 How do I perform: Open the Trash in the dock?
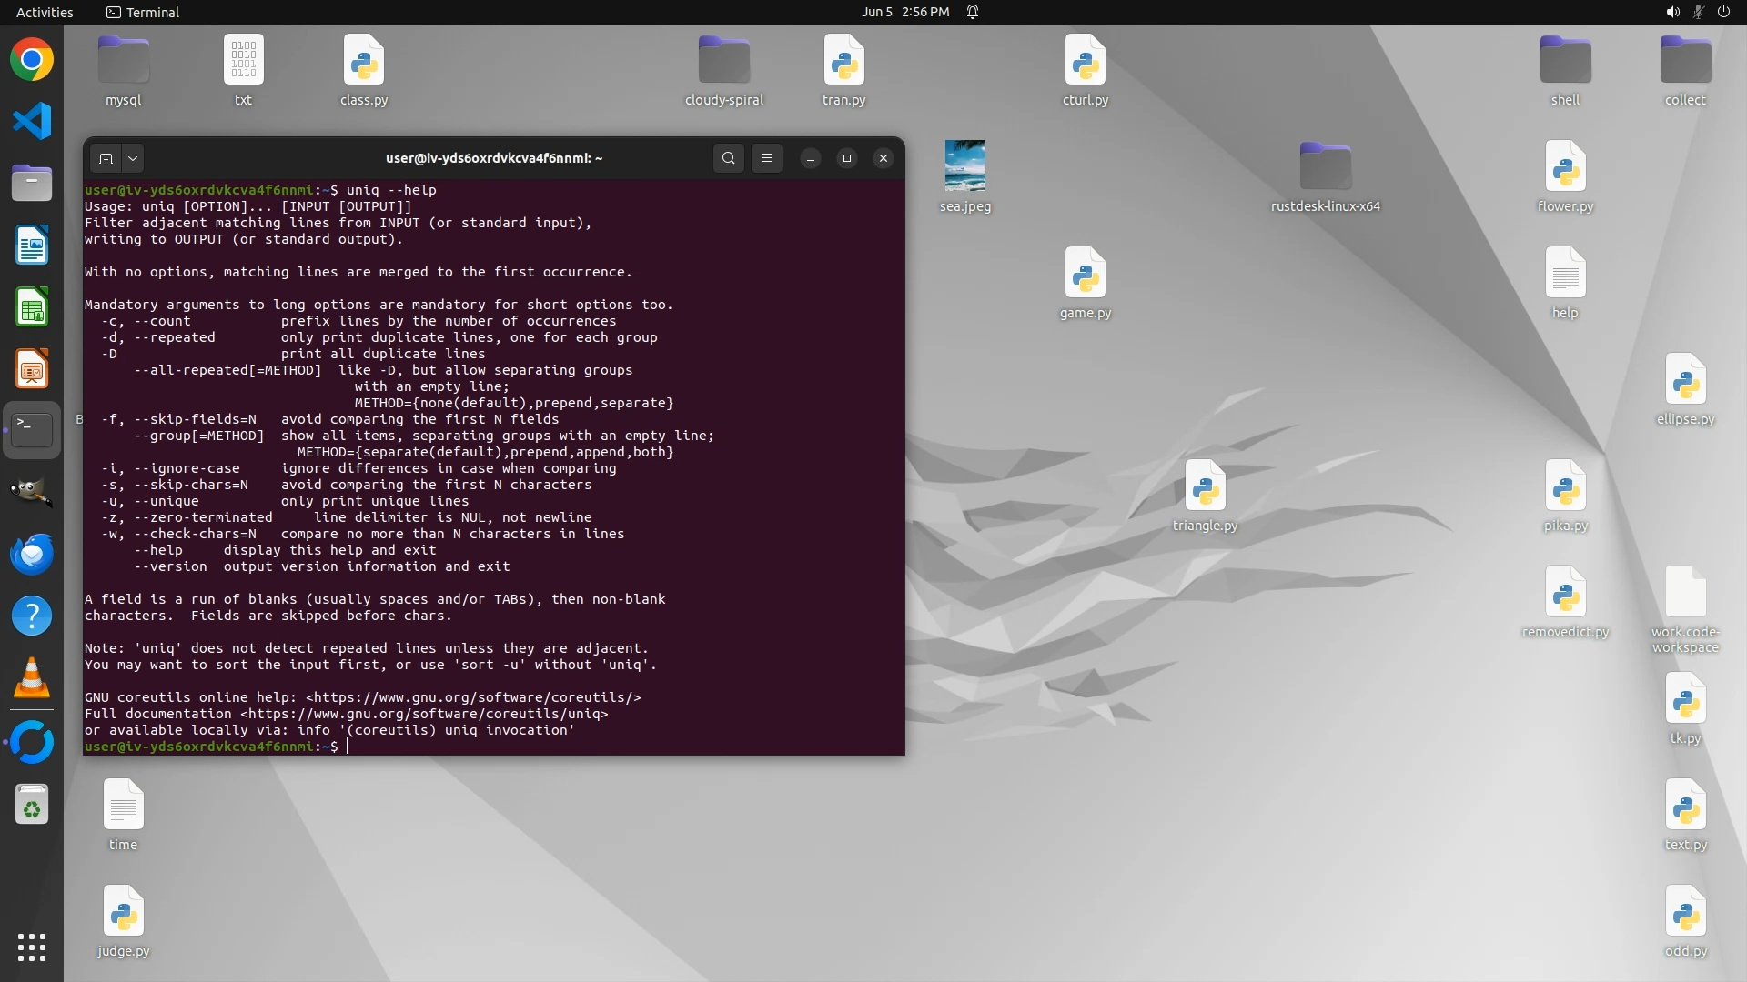pos(32,804)
